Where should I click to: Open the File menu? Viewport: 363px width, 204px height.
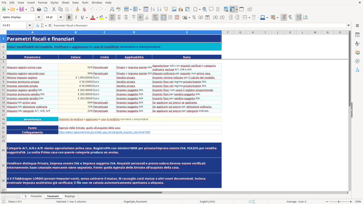4,2
